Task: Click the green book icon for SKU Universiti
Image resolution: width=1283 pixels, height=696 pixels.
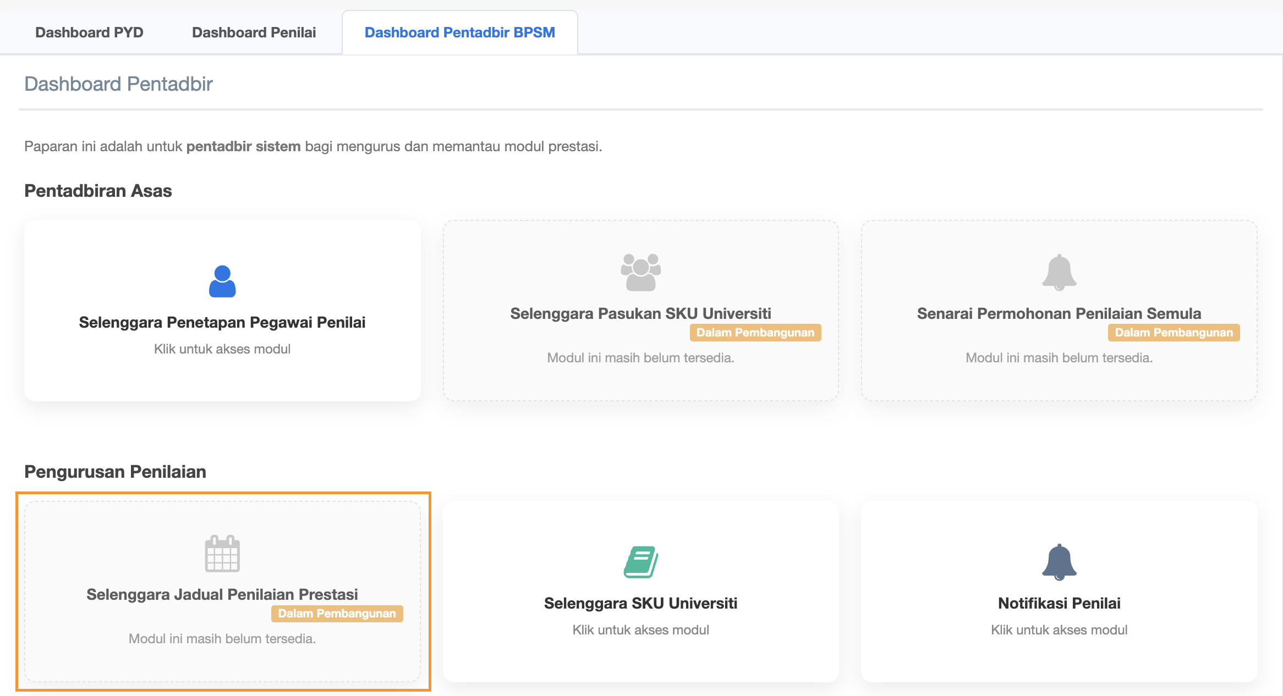Action: click(640, 562)
